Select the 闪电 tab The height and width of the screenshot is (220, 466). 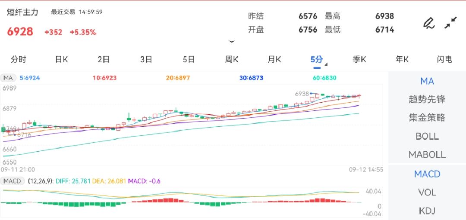coord(444,59)
